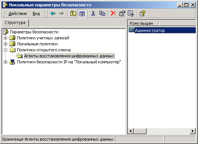Image resolution: width=198 pixels, height=144 pixels.
Task: Select the Структура tab
Action: pyautogui.click(x=15, y=23)
